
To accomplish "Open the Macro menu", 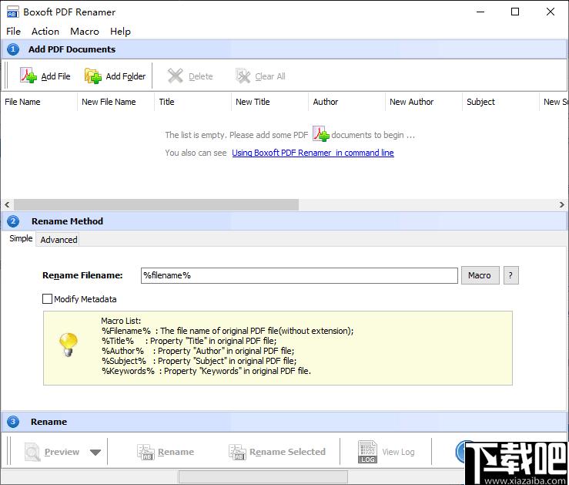I will coord(85,32).
